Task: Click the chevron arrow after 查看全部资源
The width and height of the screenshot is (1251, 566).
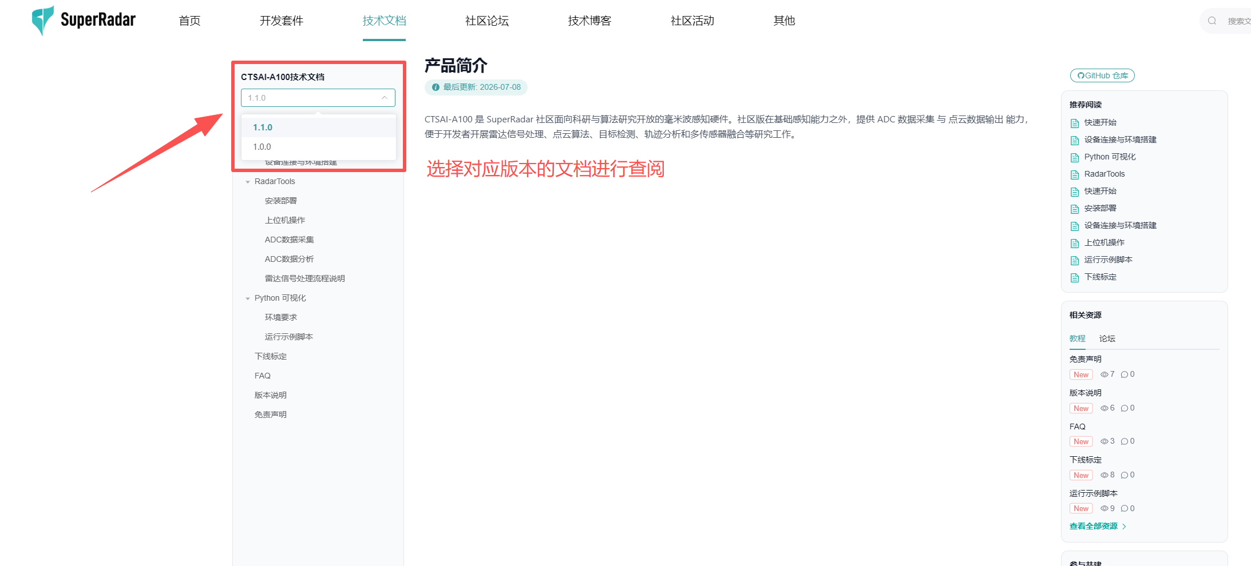Action: (1125, 527)
